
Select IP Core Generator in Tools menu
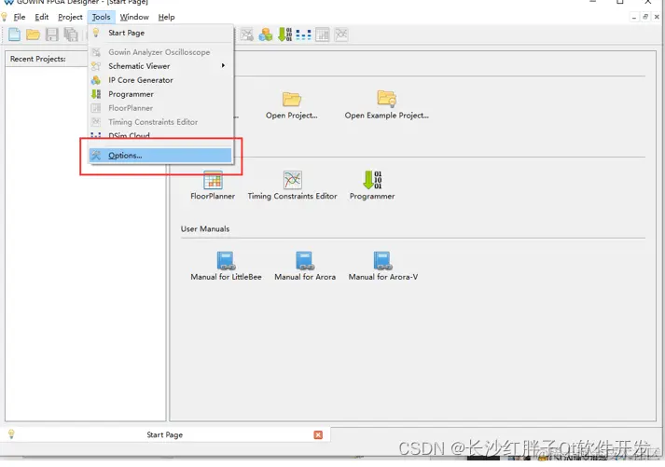coord(160,80)
